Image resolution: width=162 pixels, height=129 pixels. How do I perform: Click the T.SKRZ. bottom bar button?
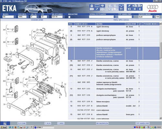(x=61, y=123)
